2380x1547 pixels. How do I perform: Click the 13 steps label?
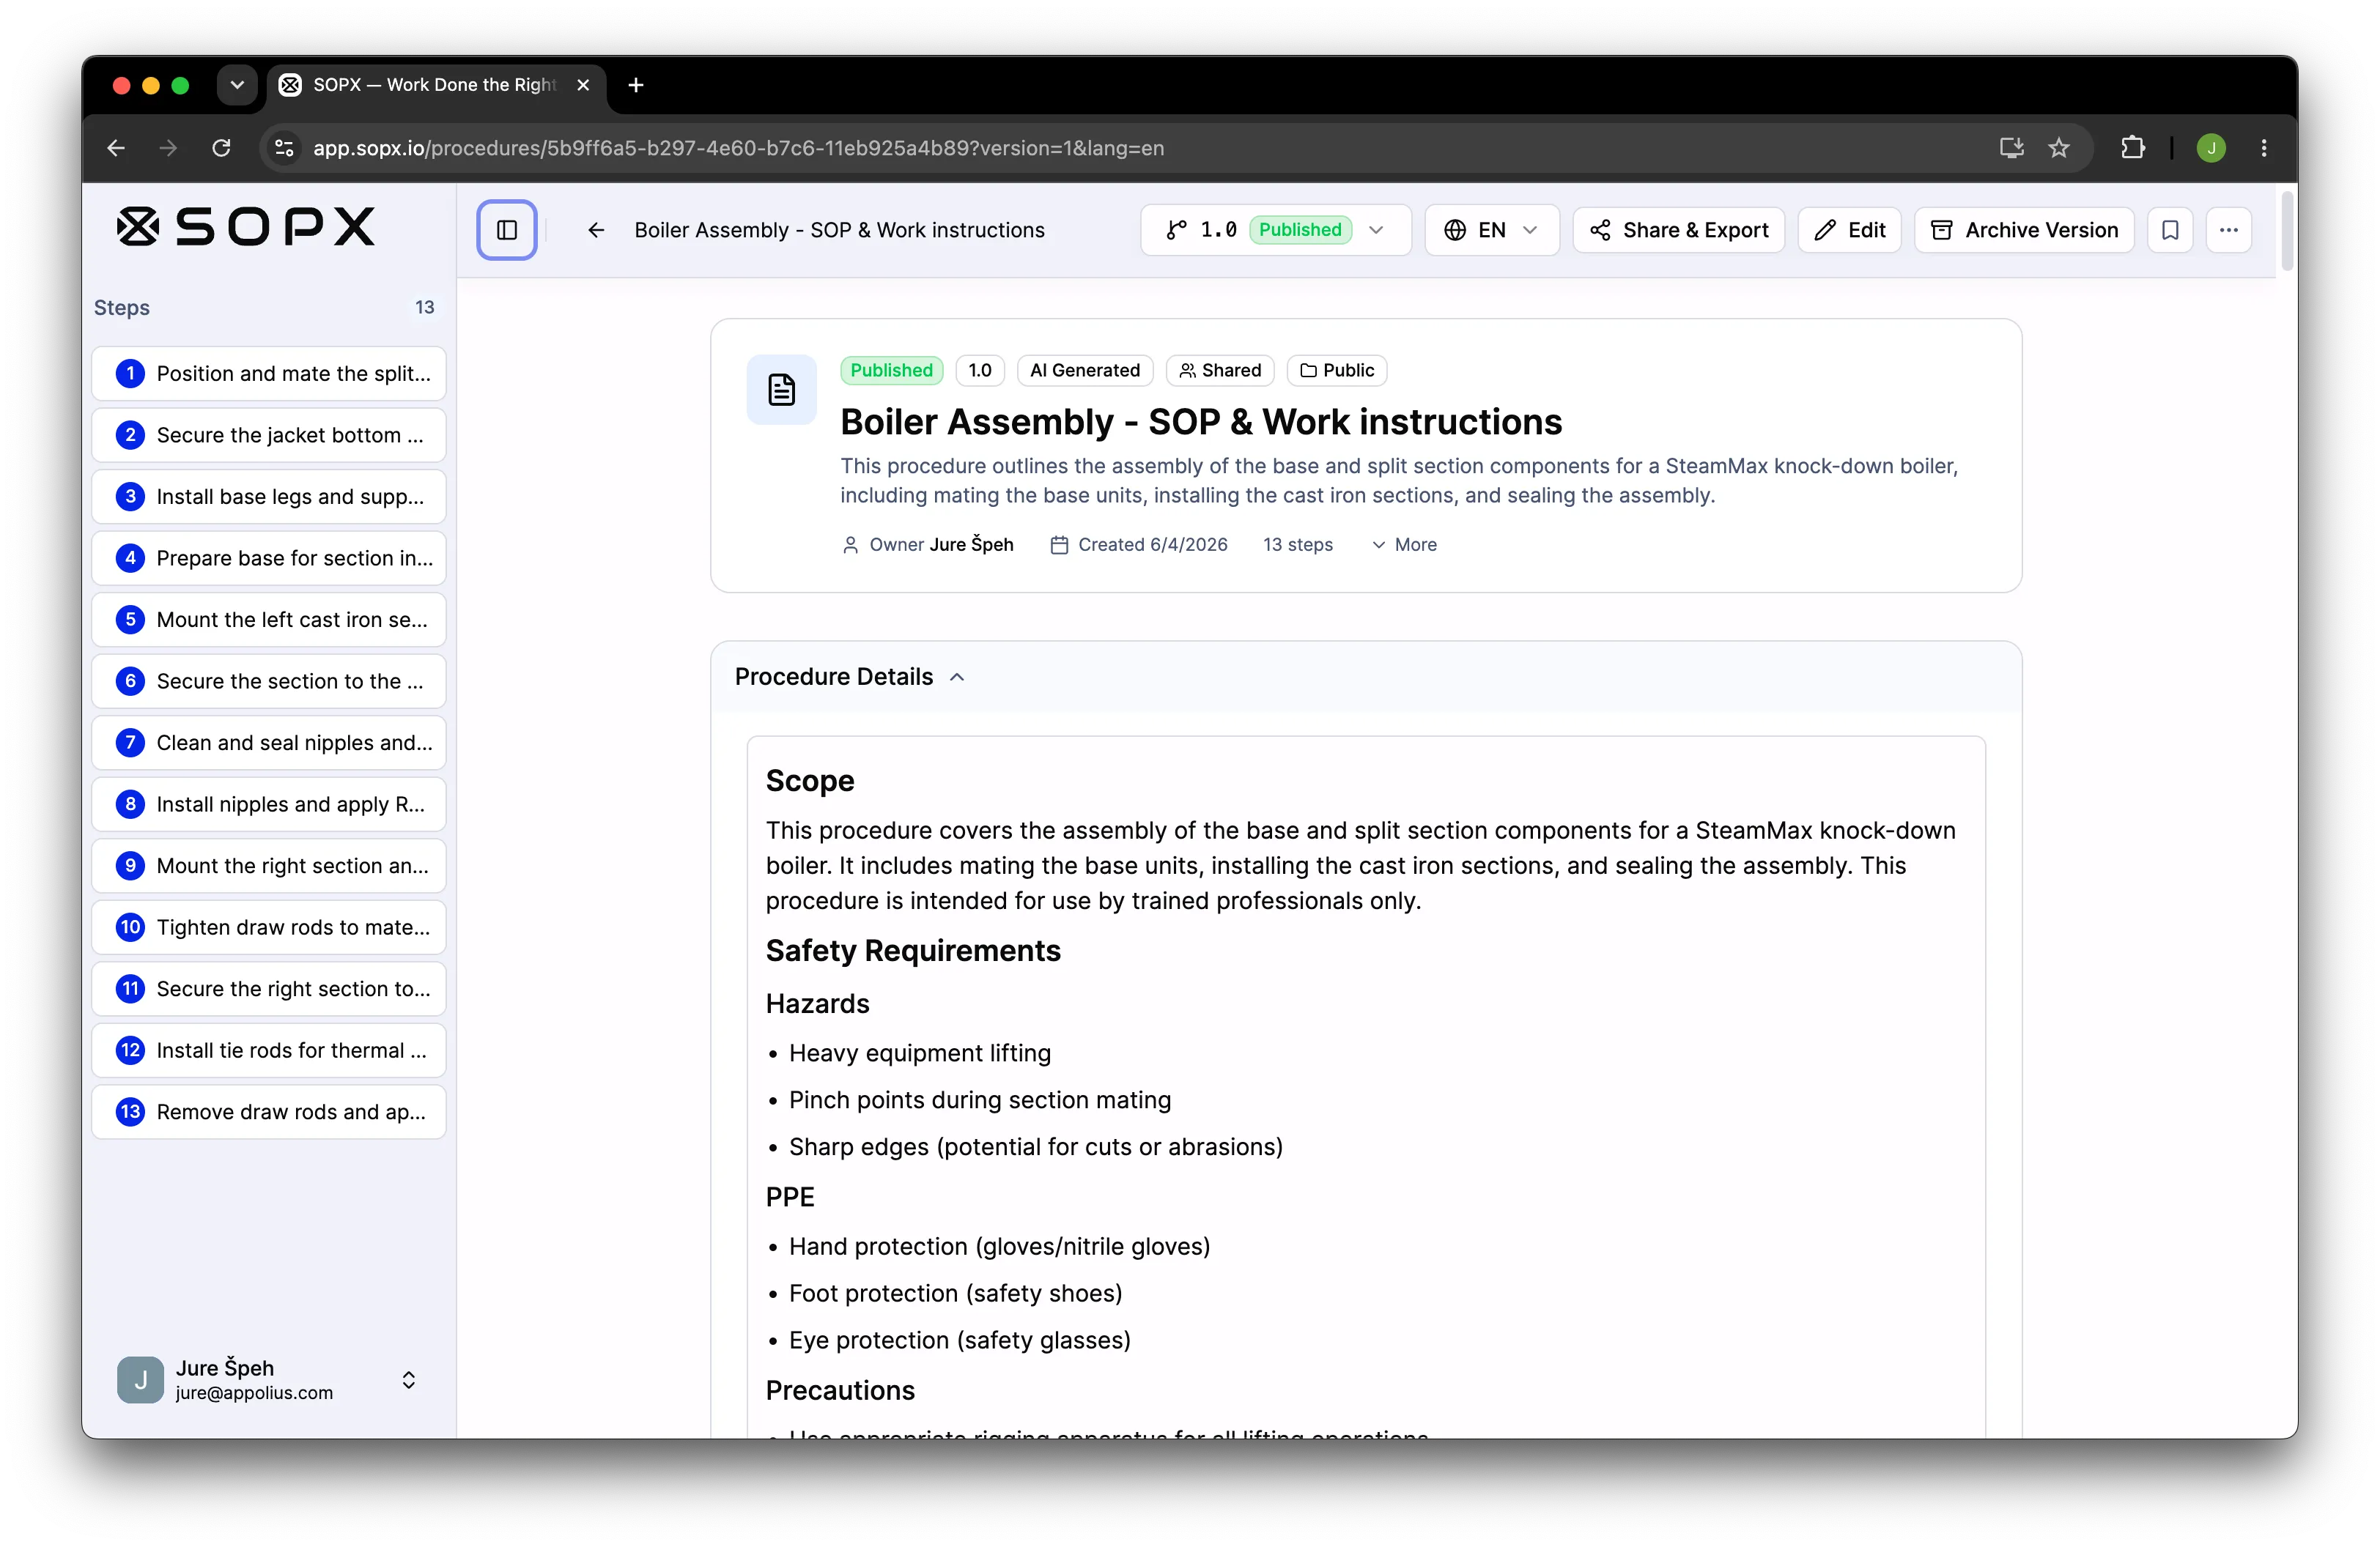[1298, 545]
